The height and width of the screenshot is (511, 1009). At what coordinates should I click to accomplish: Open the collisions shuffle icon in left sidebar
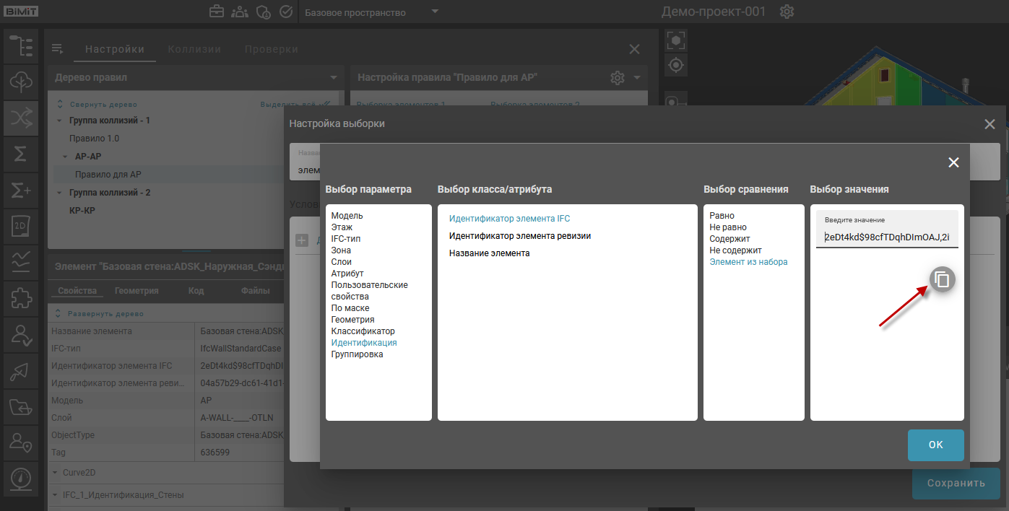[x=21, y=119]
